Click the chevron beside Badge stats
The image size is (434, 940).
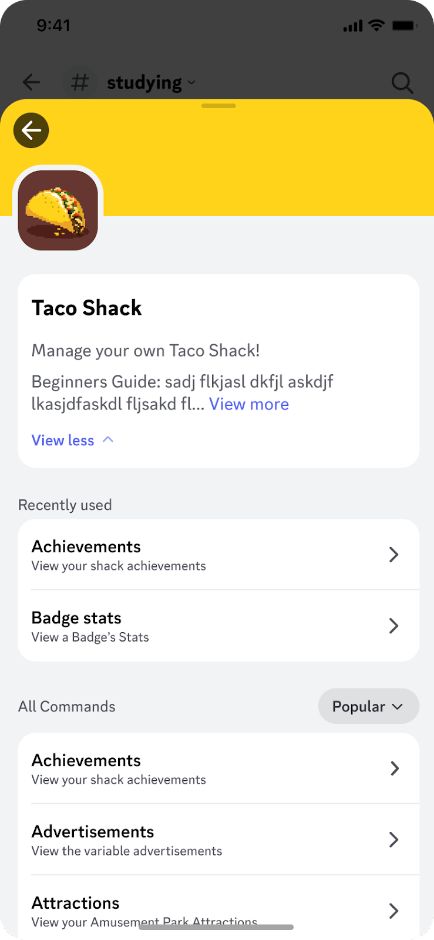point(393,626)
